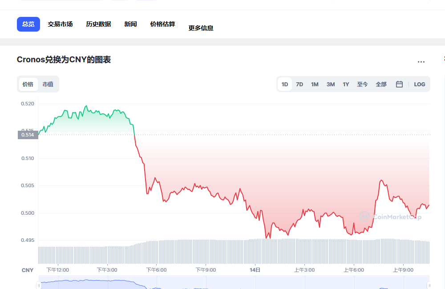Click the 0.505 y-axis value
The width and height of the screenshot is (445, 289).
(28, 186)
